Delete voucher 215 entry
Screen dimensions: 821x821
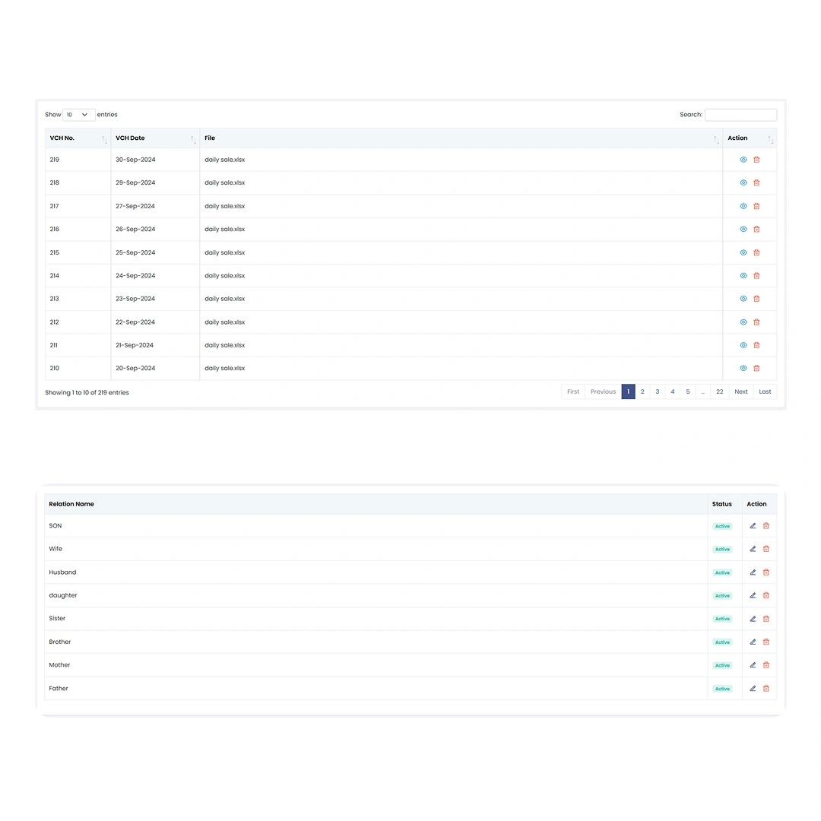[x=756, y=252]
